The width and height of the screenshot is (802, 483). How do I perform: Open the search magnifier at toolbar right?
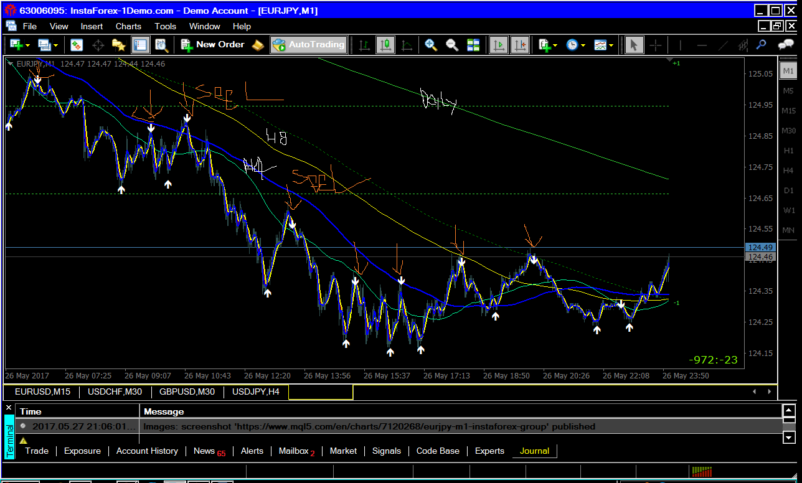(x=761, y=45)
